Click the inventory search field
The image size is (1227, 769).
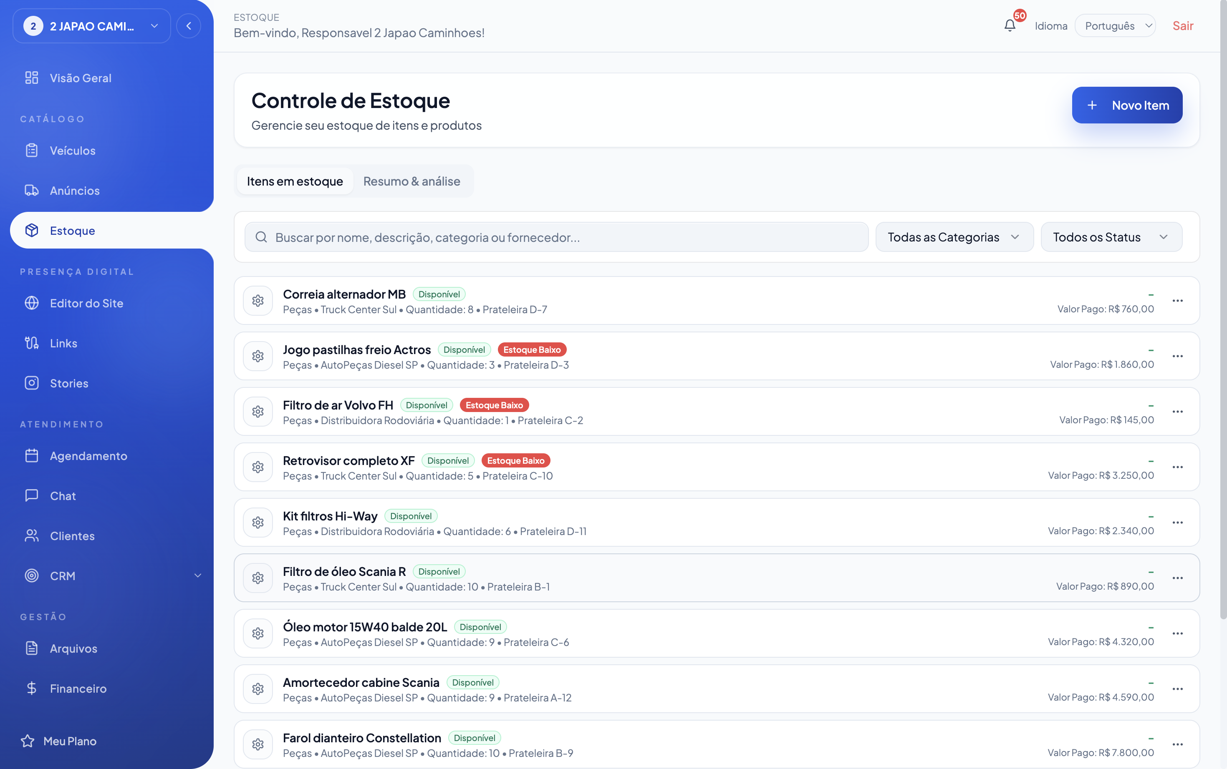[556, 237]
